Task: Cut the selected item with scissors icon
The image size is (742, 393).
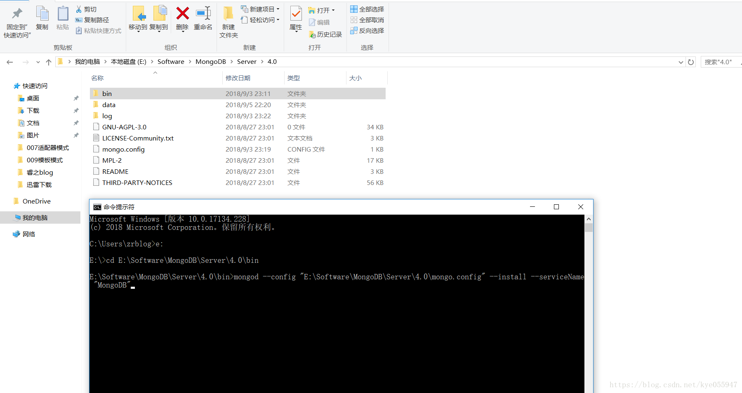Action: click(86, 9)
